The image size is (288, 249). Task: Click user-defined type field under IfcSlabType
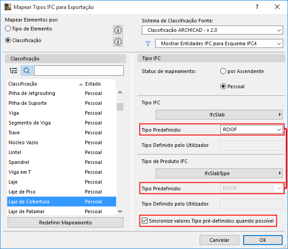pos(252,204)
